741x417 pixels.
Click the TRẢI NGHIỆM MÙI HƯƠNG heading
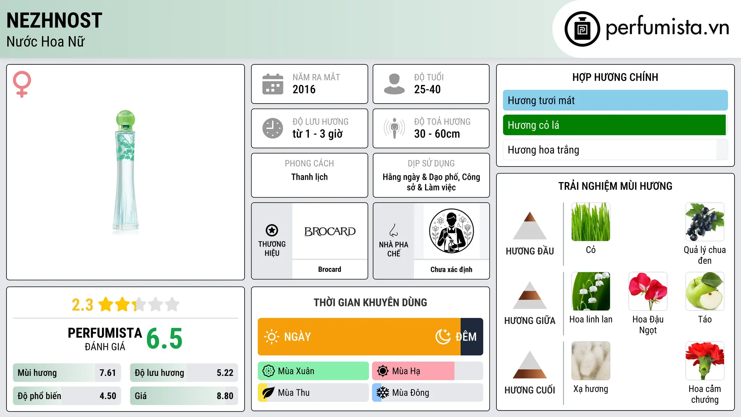(615, 186)
